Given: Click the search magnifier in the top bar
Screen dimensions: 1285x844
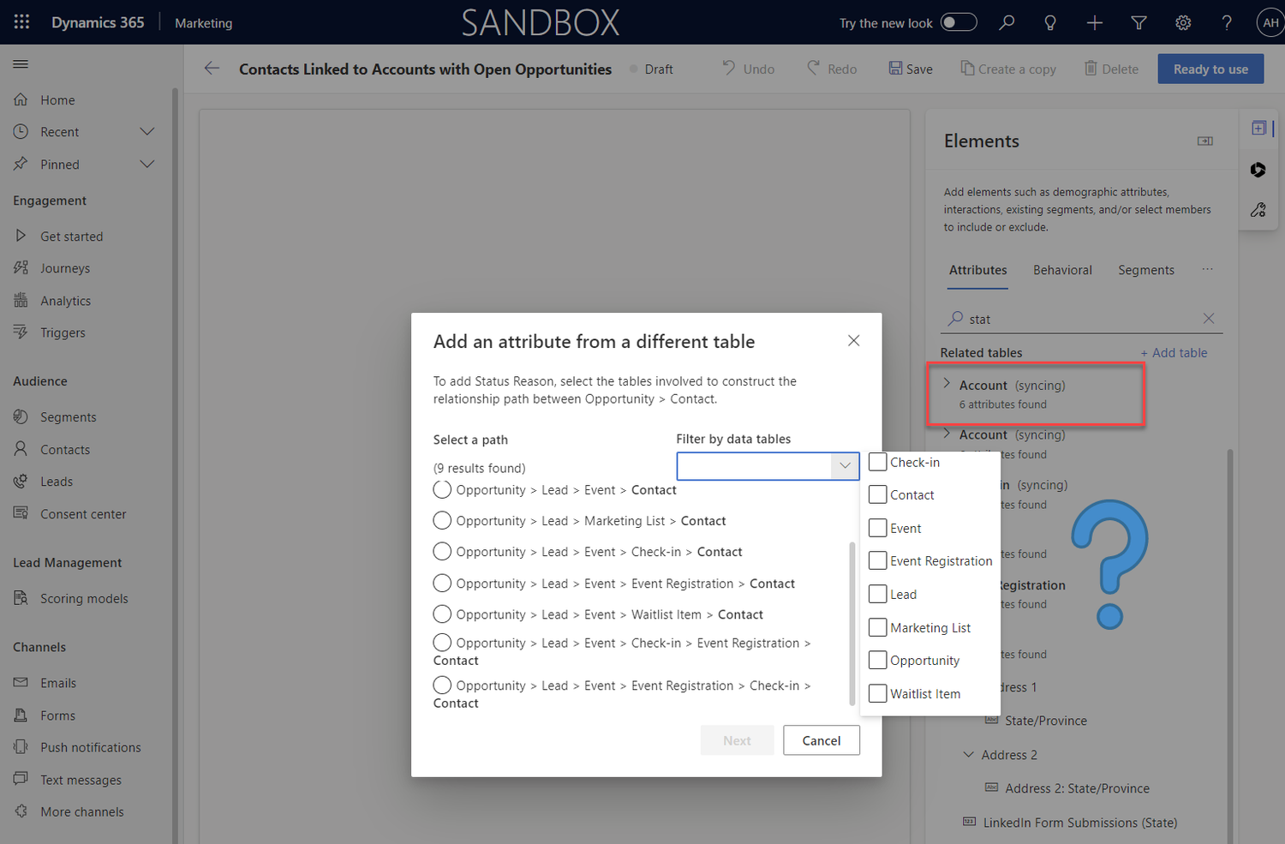Looking at the screenshot, I should 1007,22.
